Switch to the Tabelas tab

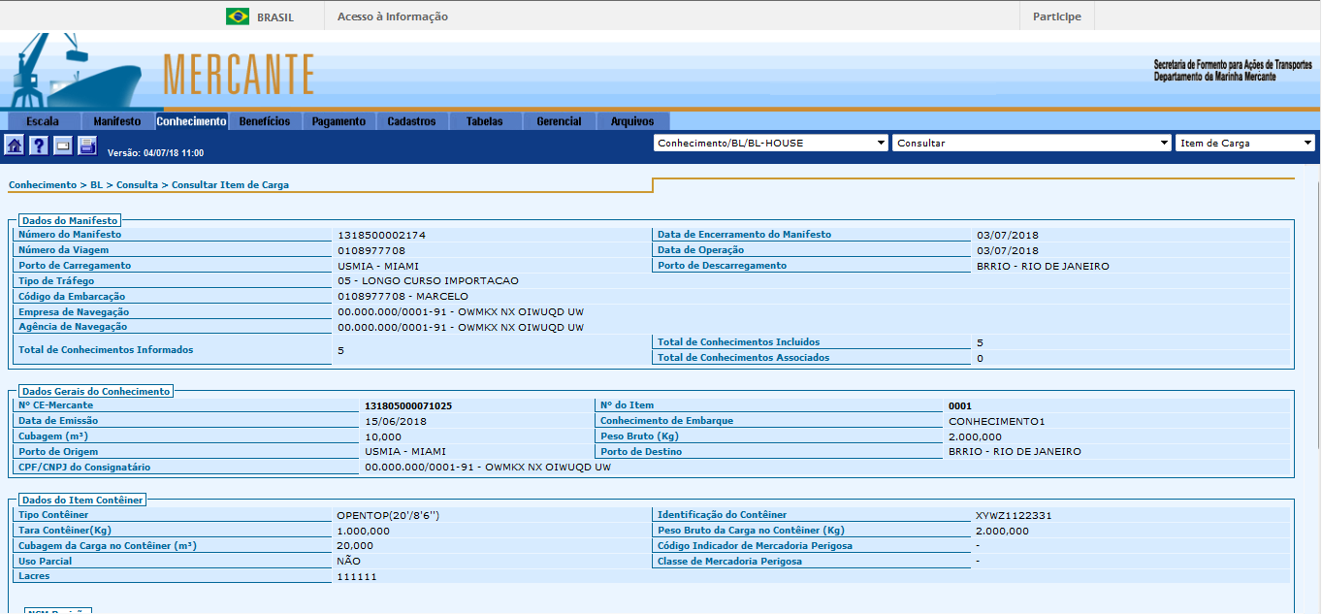tap(485, 121)
